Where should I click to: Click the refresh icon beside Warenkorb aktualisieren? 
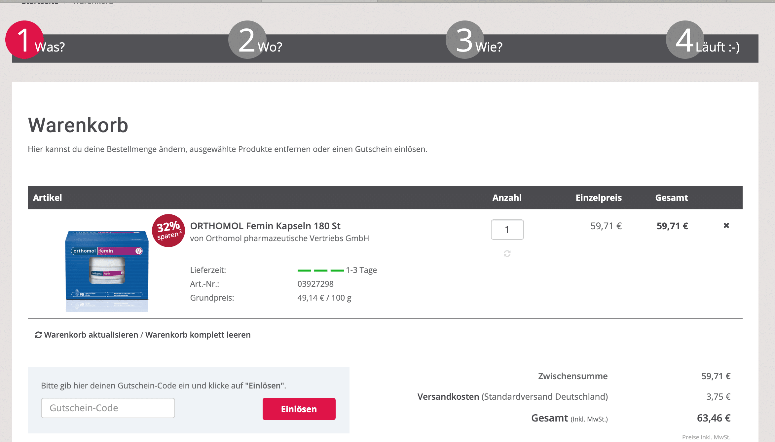pyautogui.click(x=38, y=335)
